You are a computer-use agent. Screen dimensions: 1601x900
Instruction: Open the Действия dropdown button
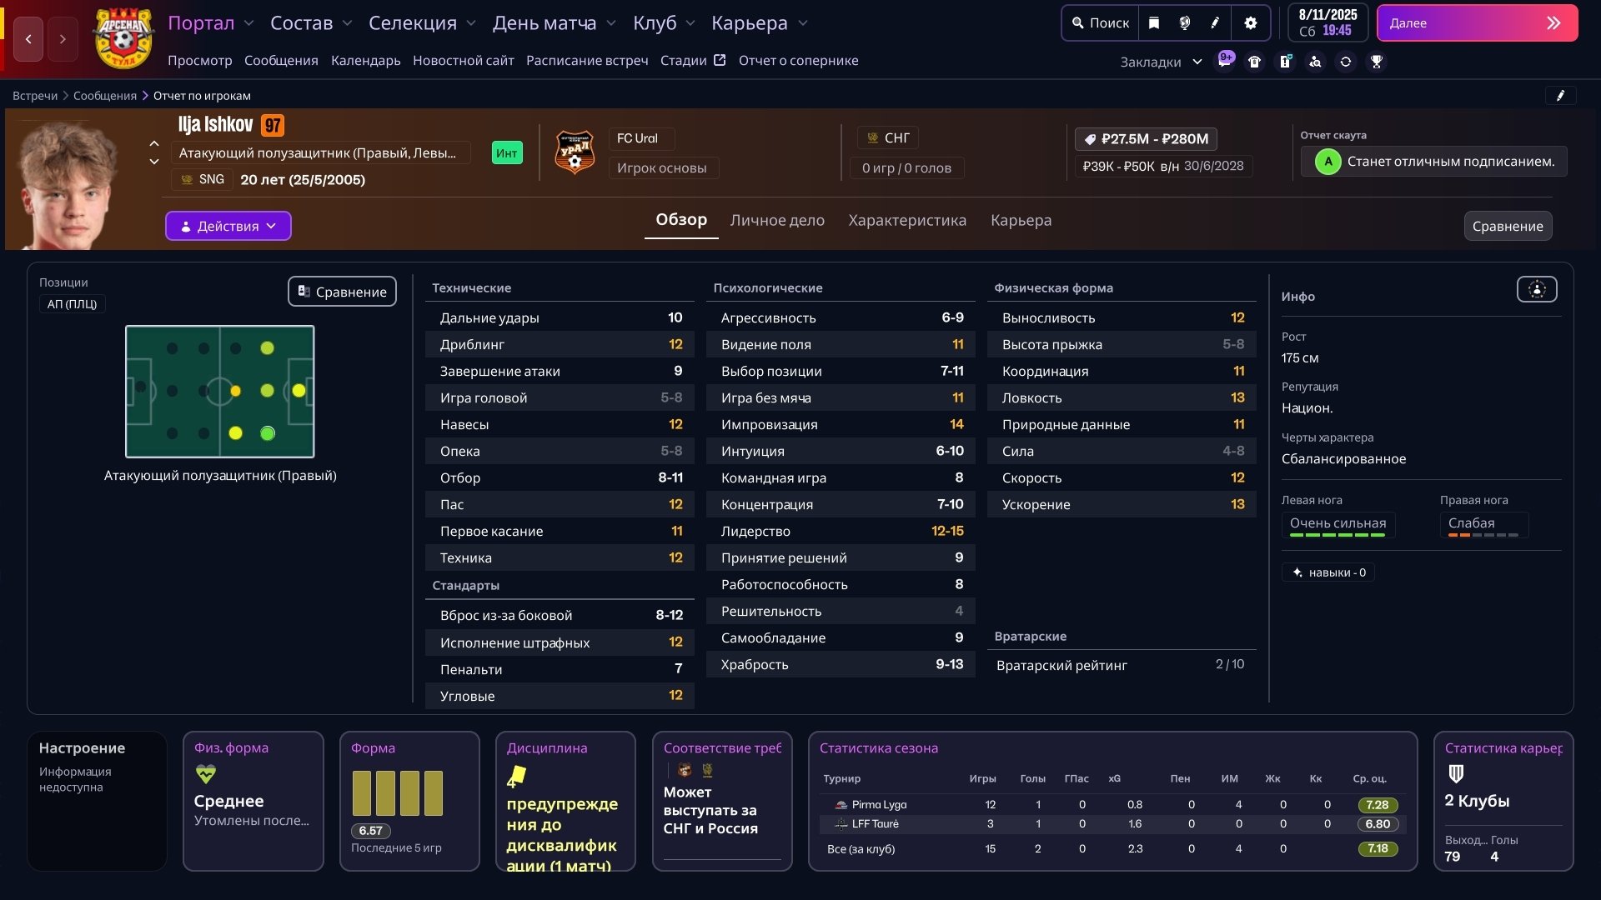[x=228, y=226]
